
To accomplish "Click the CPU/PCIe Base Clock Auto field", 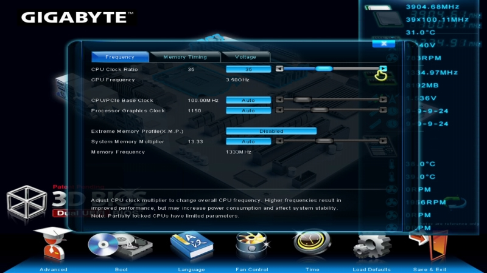I will click(248, 100).
